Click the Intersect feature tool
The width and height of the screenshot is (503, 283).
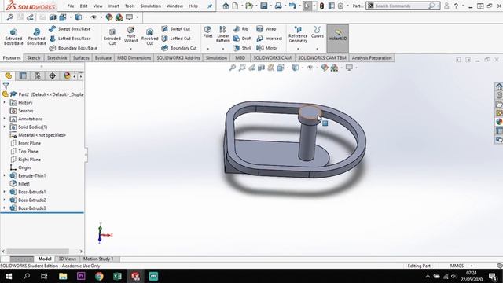[x=269, y=39]
